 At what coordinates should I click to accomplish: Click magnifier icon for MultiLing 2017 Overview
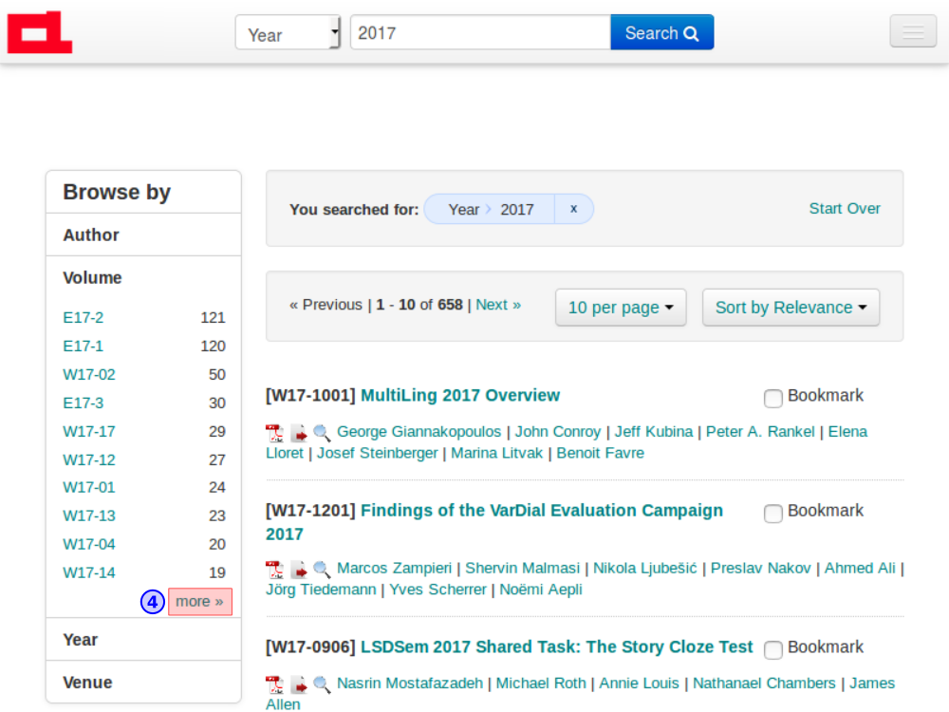point(322,433)
